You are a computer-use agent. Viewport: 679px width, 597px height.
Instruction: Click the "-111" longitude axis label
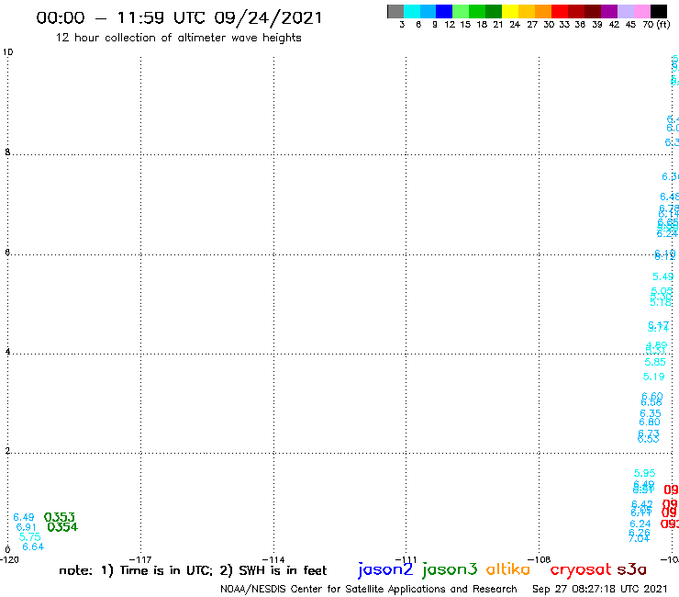(406, 559)
